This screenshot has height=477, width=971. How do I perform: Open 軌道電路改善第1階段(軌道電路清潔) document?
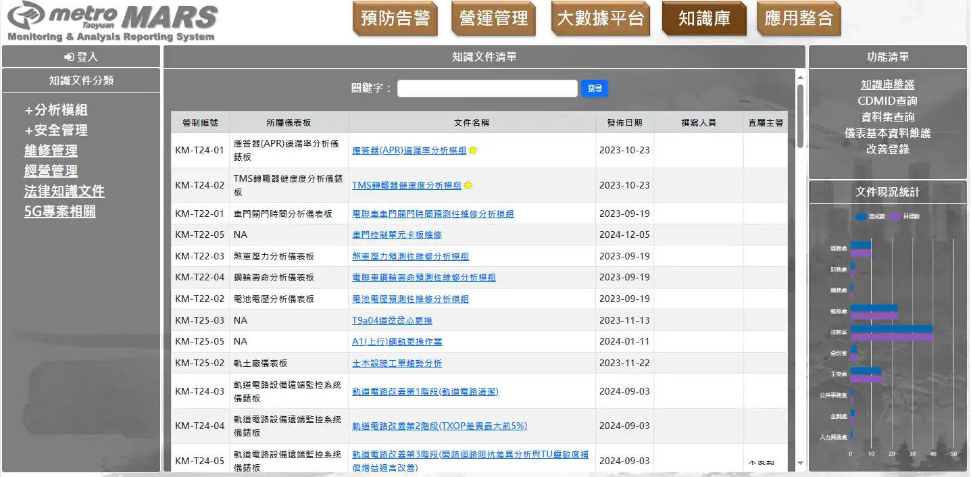pos(425,392)
